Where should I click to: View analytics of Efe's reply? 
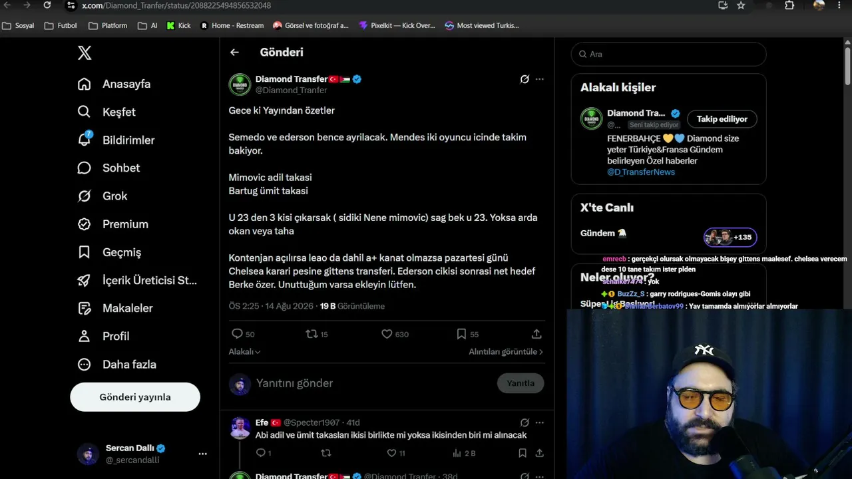pos(464,453)
